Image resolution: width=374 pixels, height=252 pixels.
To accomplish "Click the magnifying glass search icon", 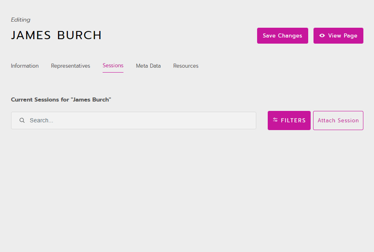I will click(x=22, y=121).
